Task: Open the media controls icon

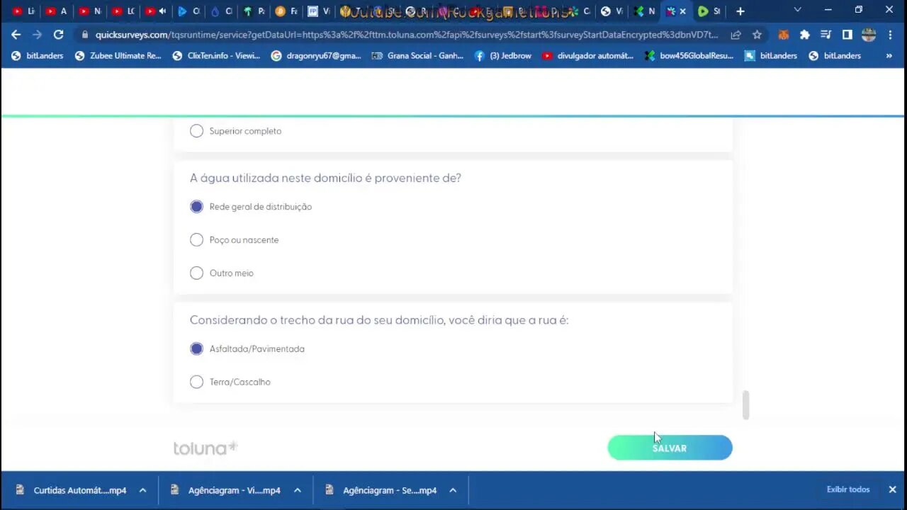Action: coord(826,34)
